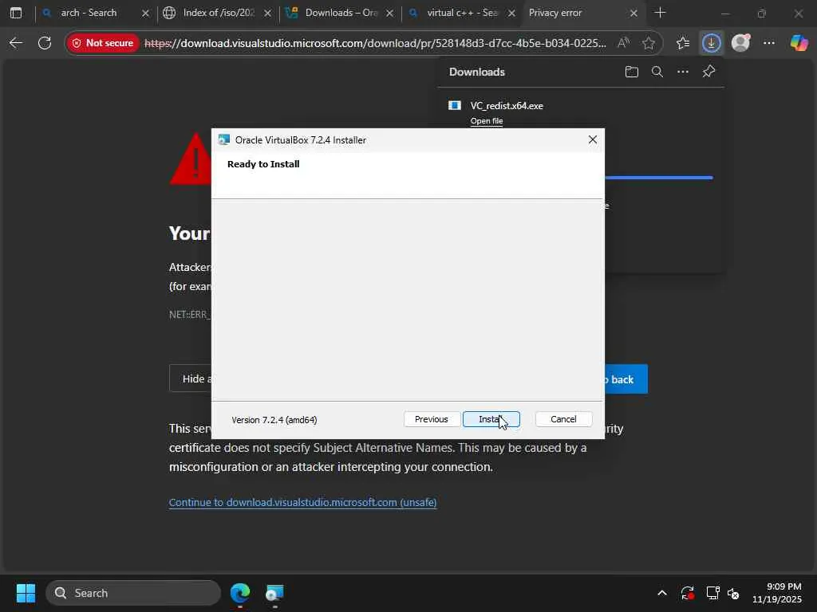
Task: Go back to the previous page
Action: (16, 43)
